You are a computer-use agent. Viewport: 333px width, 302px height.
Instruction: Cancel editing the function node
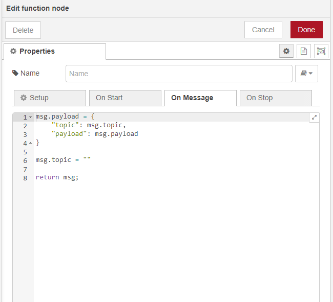tap(263, 30)
